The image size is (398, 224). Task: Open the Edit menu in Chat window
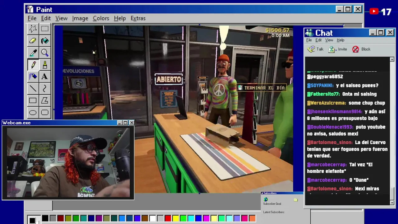click(x=318, y=40)
